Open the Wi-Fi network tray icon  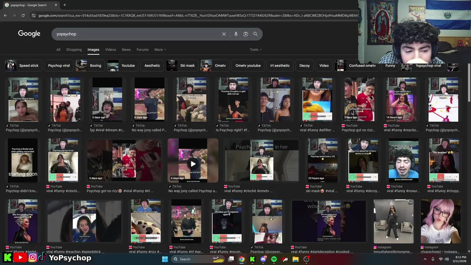441,259
